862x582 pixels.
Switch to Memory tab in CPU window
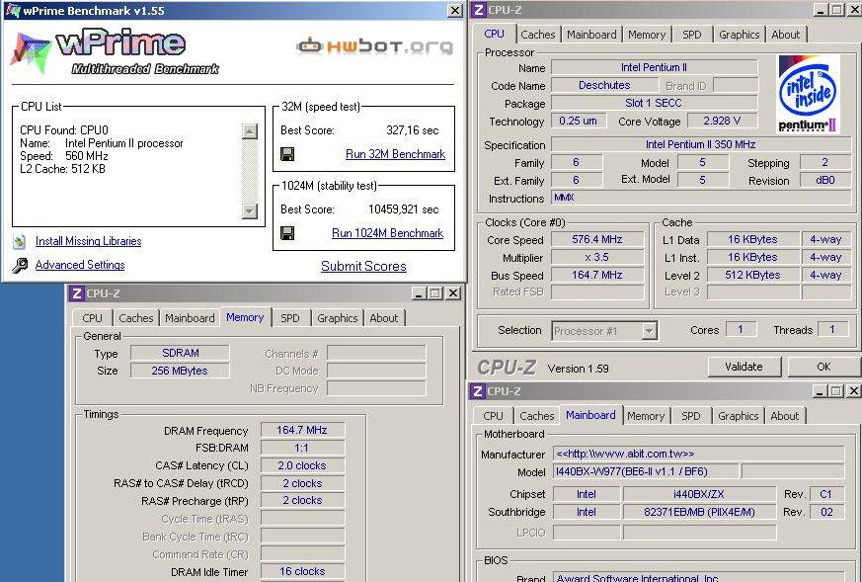(x=647, y=35)
